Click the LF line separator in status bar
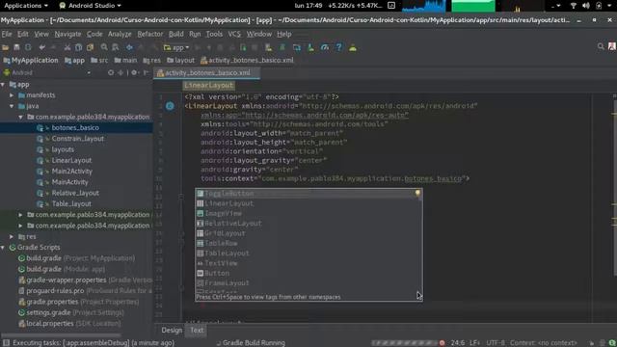 (474, 343)
